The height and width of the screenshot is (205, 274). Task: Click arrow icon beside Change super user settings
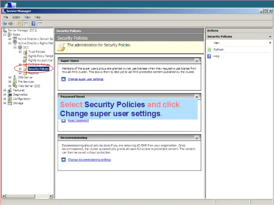click(63, 79)
